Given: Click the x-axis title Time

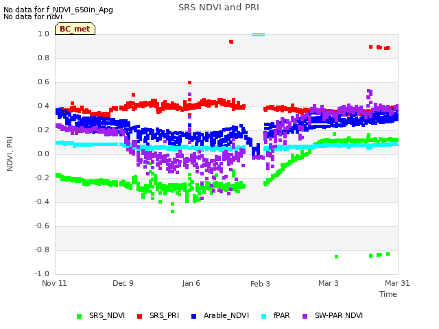Looking at the screenshot, I should coord(388,294).
